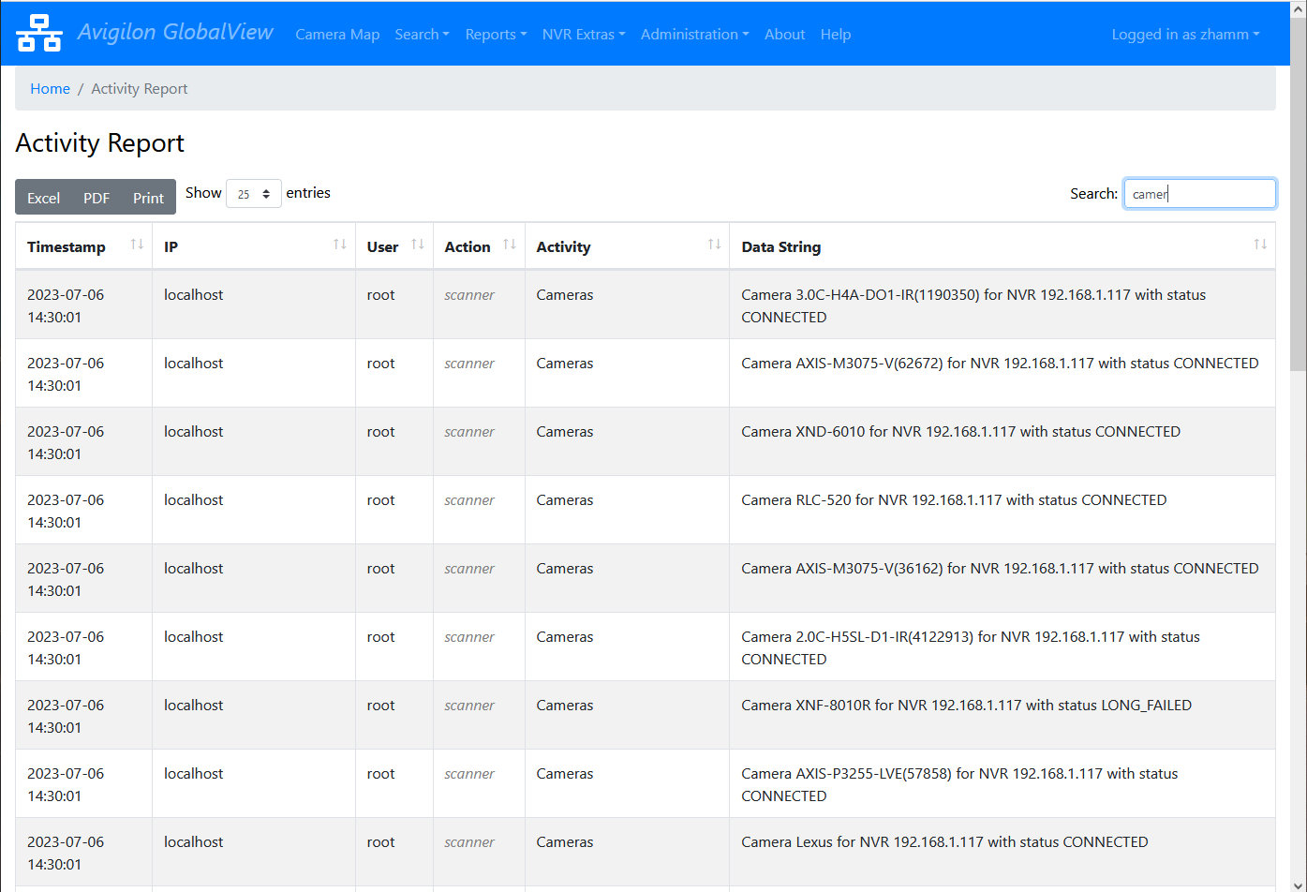Select the Camera Lexus data string
1307x892 pixels.
coord(944,841)
